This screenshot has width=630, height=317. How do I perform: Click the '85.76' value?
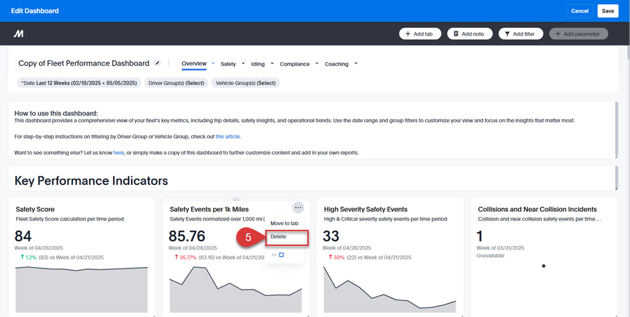[x=187, y=236]
